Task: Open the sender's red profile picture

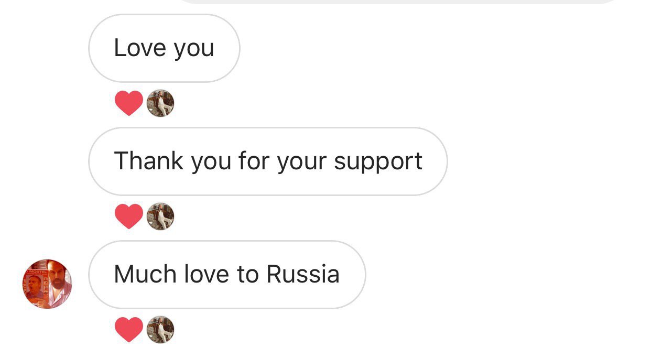Action: pyautogui.click(x=47, y=284)
